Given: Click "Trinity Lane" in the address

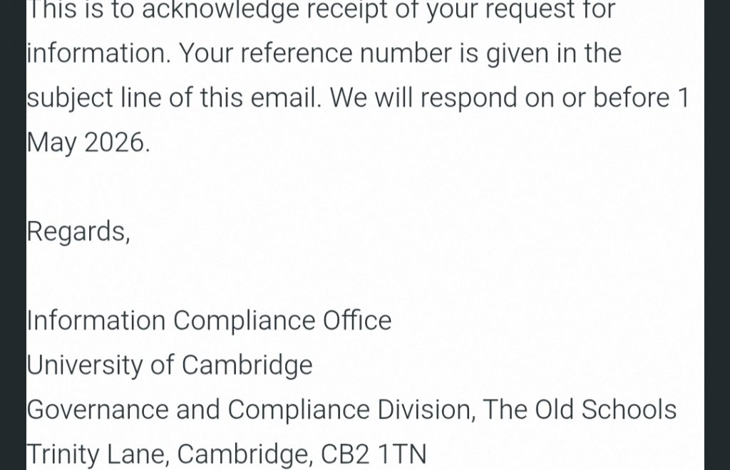Looking at the screenshot, I should pos(98,454).
